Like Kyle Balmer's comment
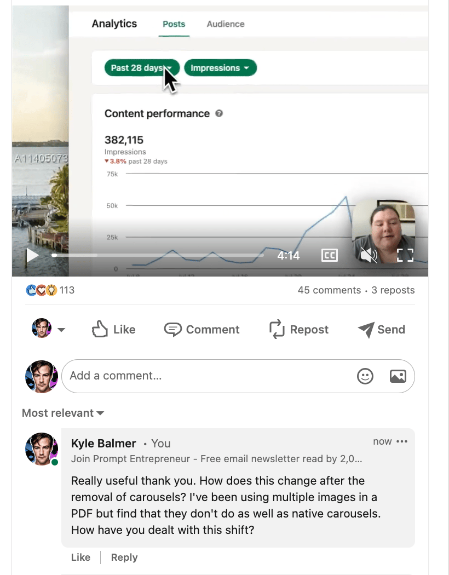Screen dimensions: 449x575 tap(80, 557)
